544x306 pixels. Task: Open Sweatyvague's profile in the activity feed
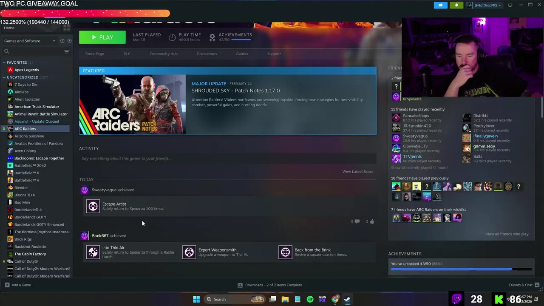(104, 190)
